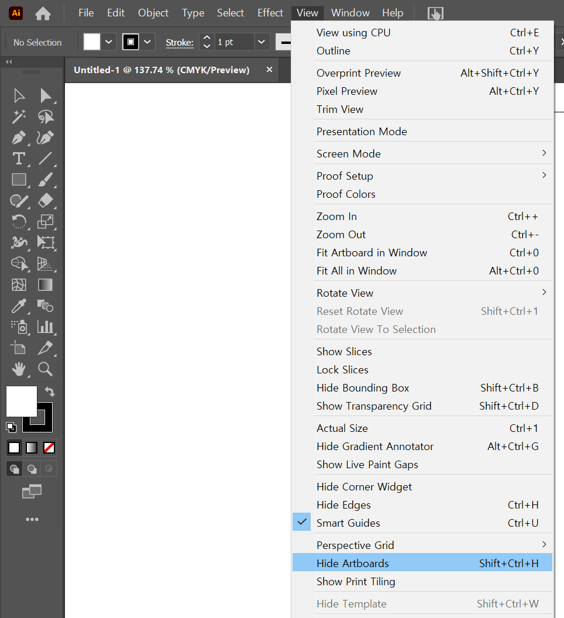Change the screen mode icon
The height and width of the screenshot is (618, 564).
point(32,491)
